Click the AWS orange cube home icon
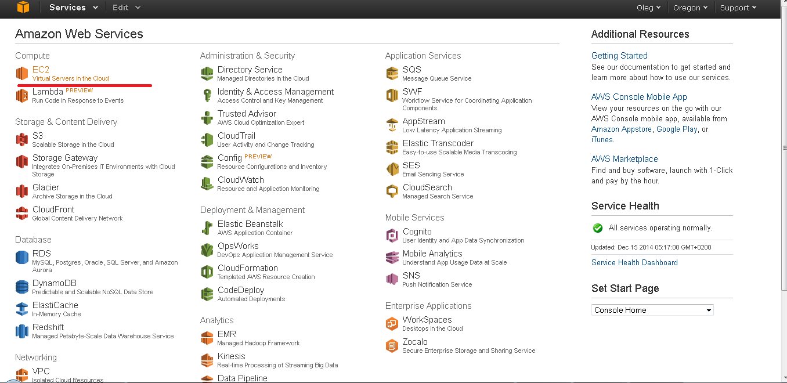The image size is (787, 383). tap(23, 7)
